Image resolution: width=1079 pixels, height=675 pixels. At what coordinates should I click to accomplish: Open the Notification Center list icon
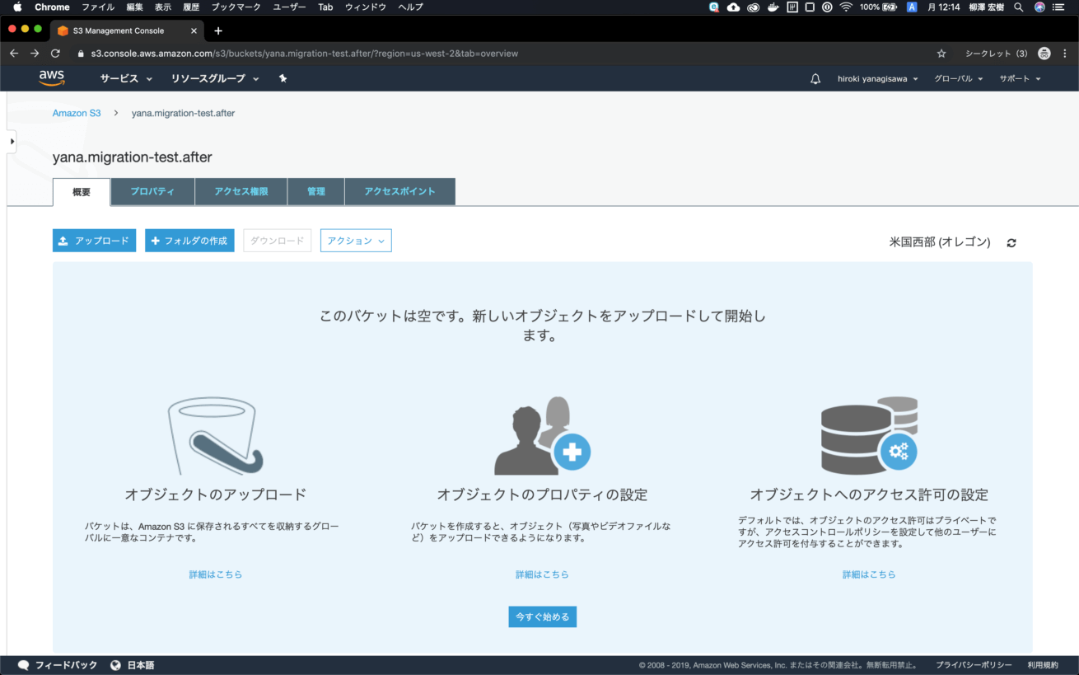[x=1059, y=7]
